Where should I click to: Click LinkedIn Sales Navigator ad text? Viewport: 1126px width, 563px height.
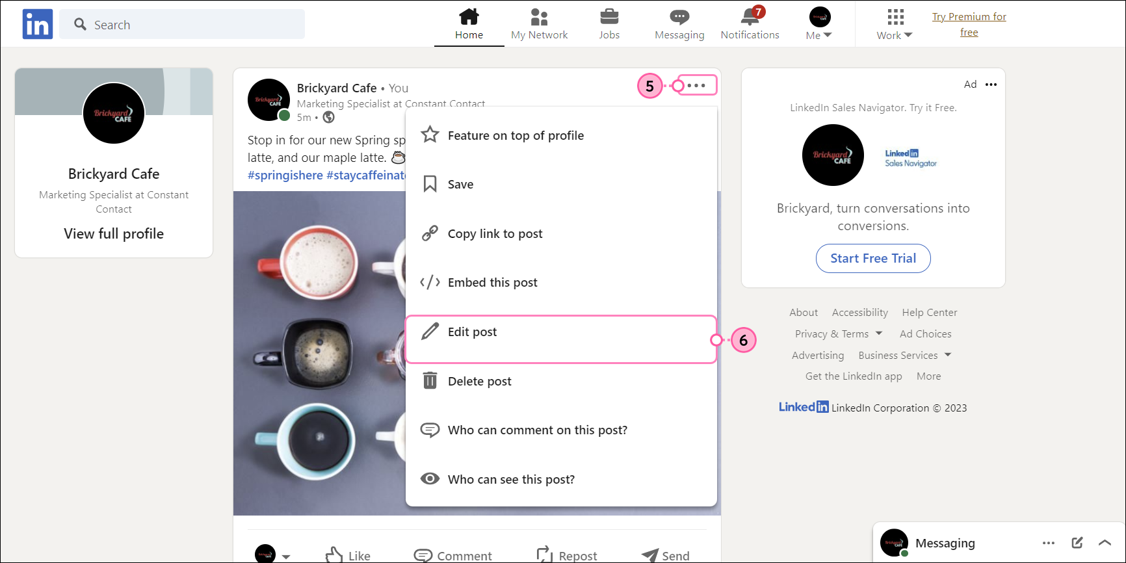(873, 107)
